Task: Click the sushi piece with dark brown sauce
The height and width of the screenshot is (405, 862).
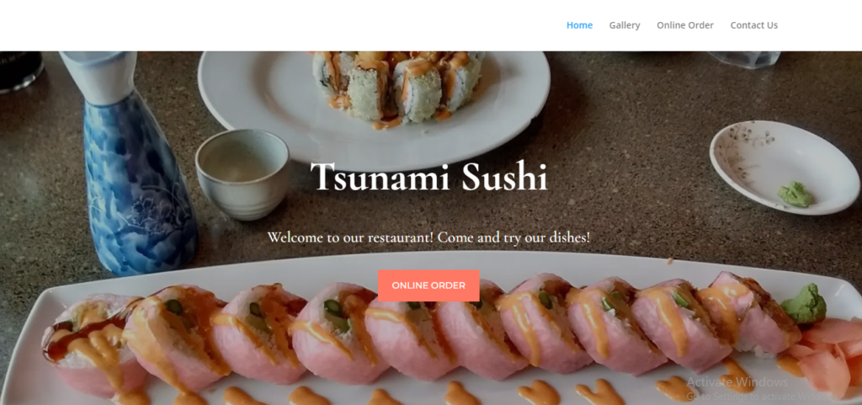Action: 91,344
